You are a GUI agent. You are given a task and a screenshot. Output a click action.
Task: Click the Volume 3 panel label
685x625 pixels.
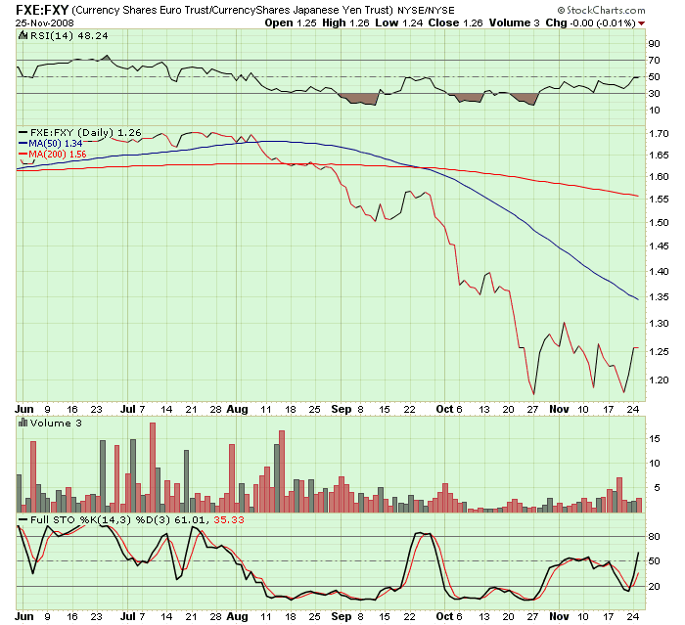point(56,423)
